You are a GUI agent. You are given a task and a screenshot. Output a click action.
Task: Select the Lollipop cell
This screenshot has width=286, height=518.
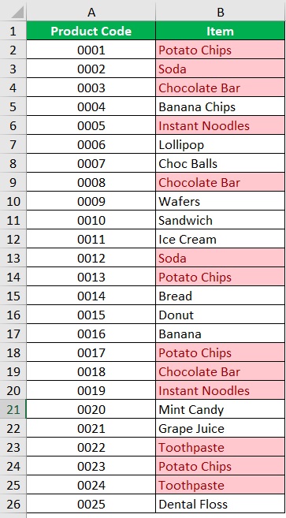pos(220,145)
